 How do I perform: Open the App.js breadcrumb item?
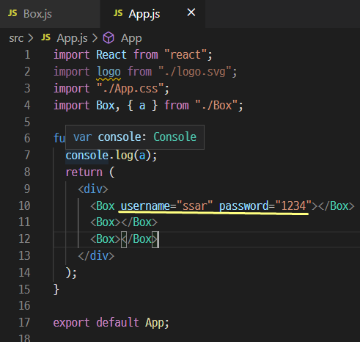coord(72,38)
